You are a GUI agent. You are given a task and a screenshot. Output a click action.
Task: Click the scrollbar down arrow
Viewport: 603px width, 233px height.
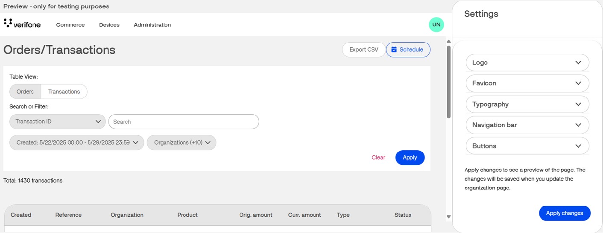click(x=448, y=217)
